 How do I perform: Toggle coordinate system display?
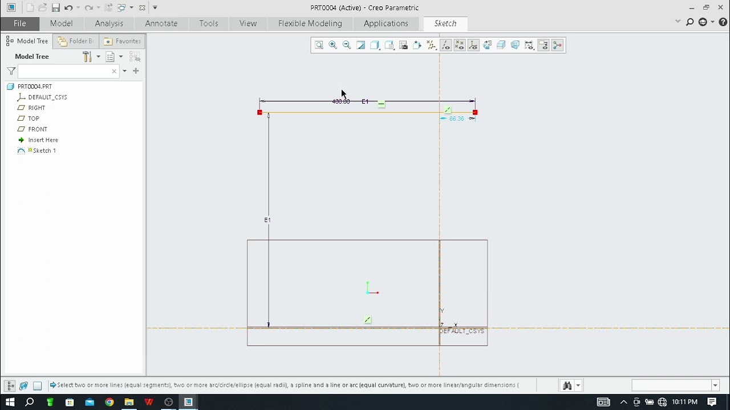[x=473, y=45]
